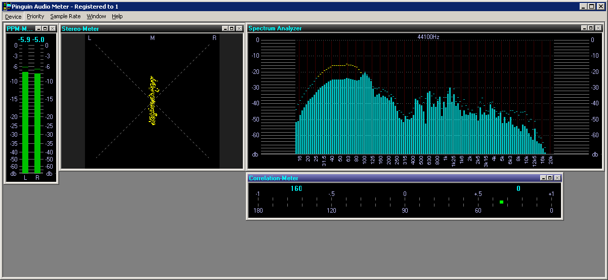Maximize the Correlation-Meter window
Screen dimensions: 608x280
(x=550, y=178)
